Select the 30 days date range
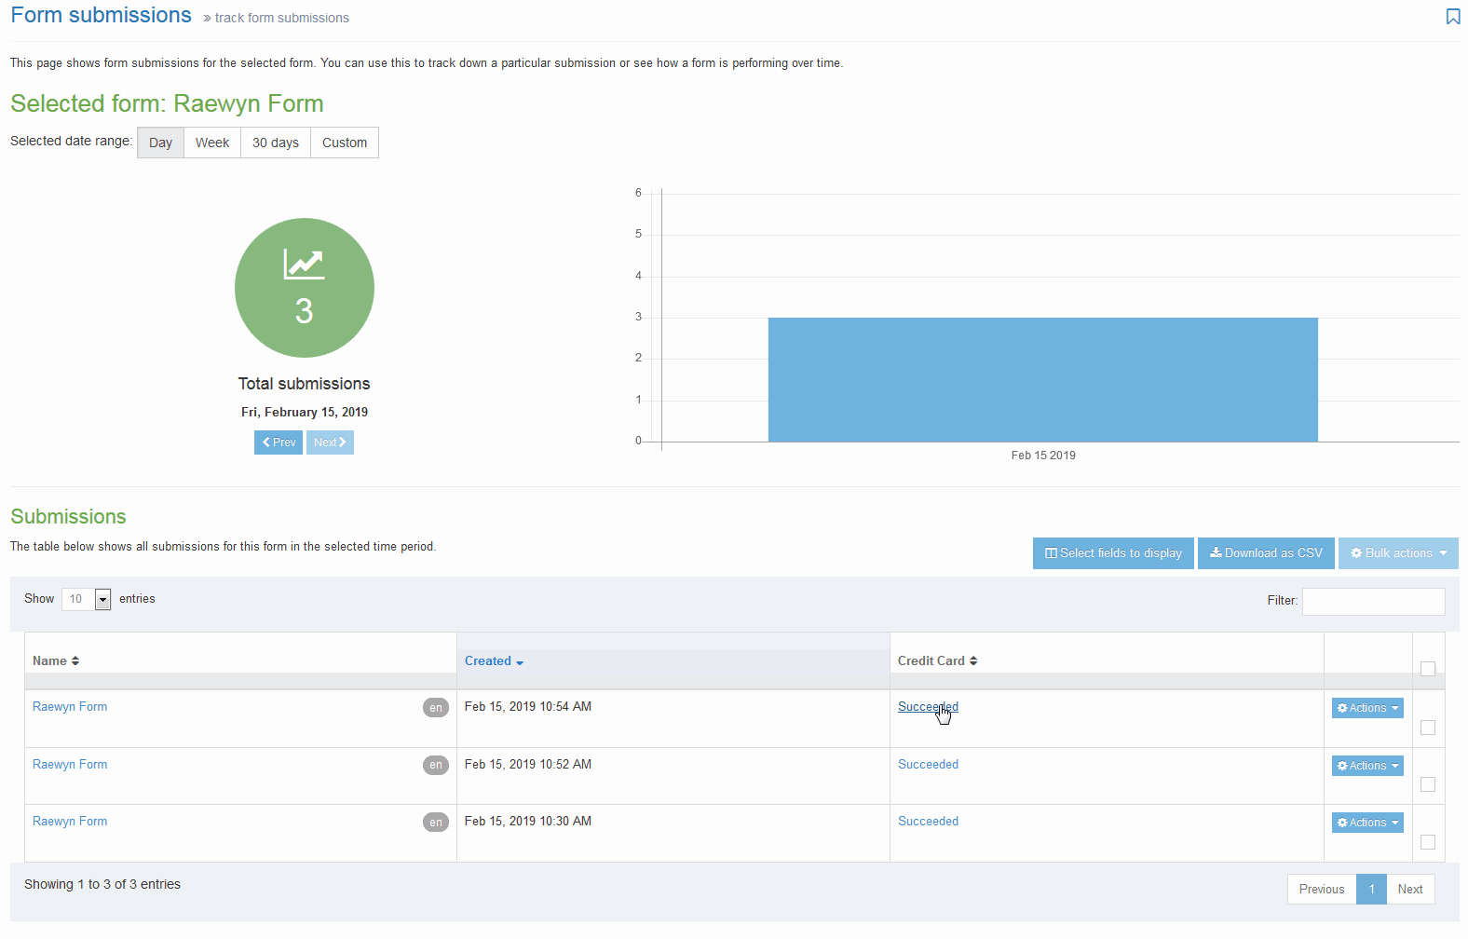Image resolution: width=1468 pixels, height=939 pixels. tap(276, 143)
